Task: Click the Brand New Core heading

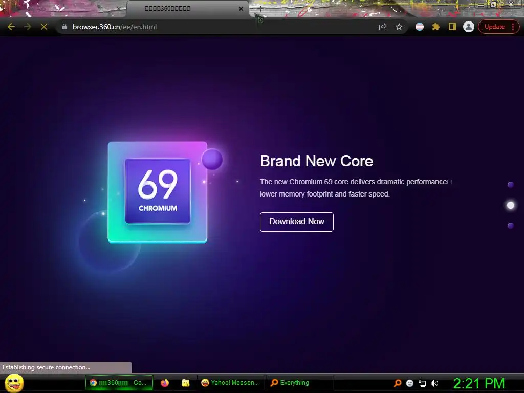Action: pyautogui.click(x=316, y=161)
